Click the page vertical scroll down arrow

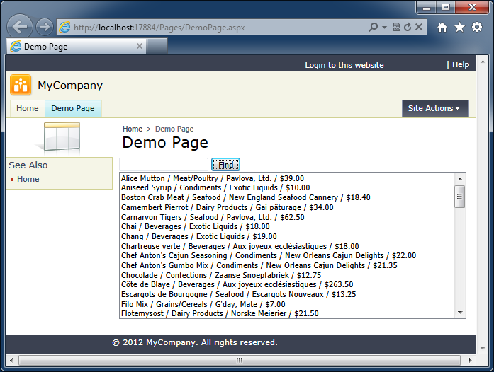483,348
